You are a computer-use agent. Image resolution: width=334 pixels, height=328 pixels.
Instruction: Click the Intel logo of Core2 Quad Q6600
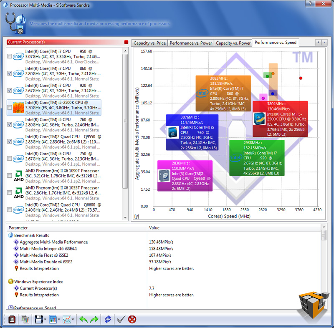18,209
